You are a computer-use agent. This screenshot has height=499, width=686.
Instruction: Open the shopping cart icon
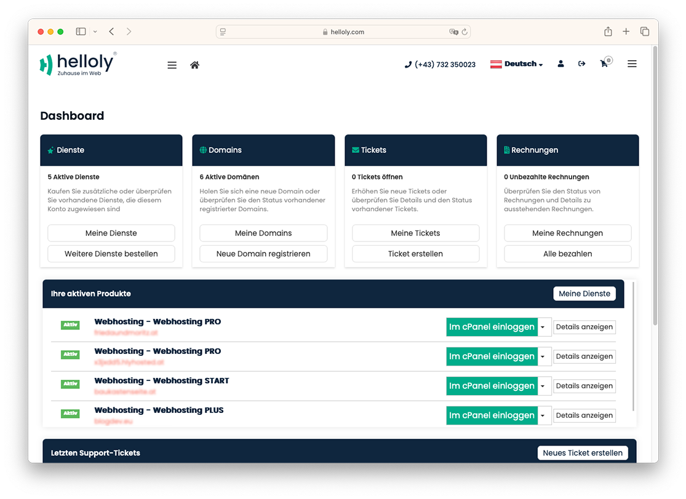pos(605,63)
